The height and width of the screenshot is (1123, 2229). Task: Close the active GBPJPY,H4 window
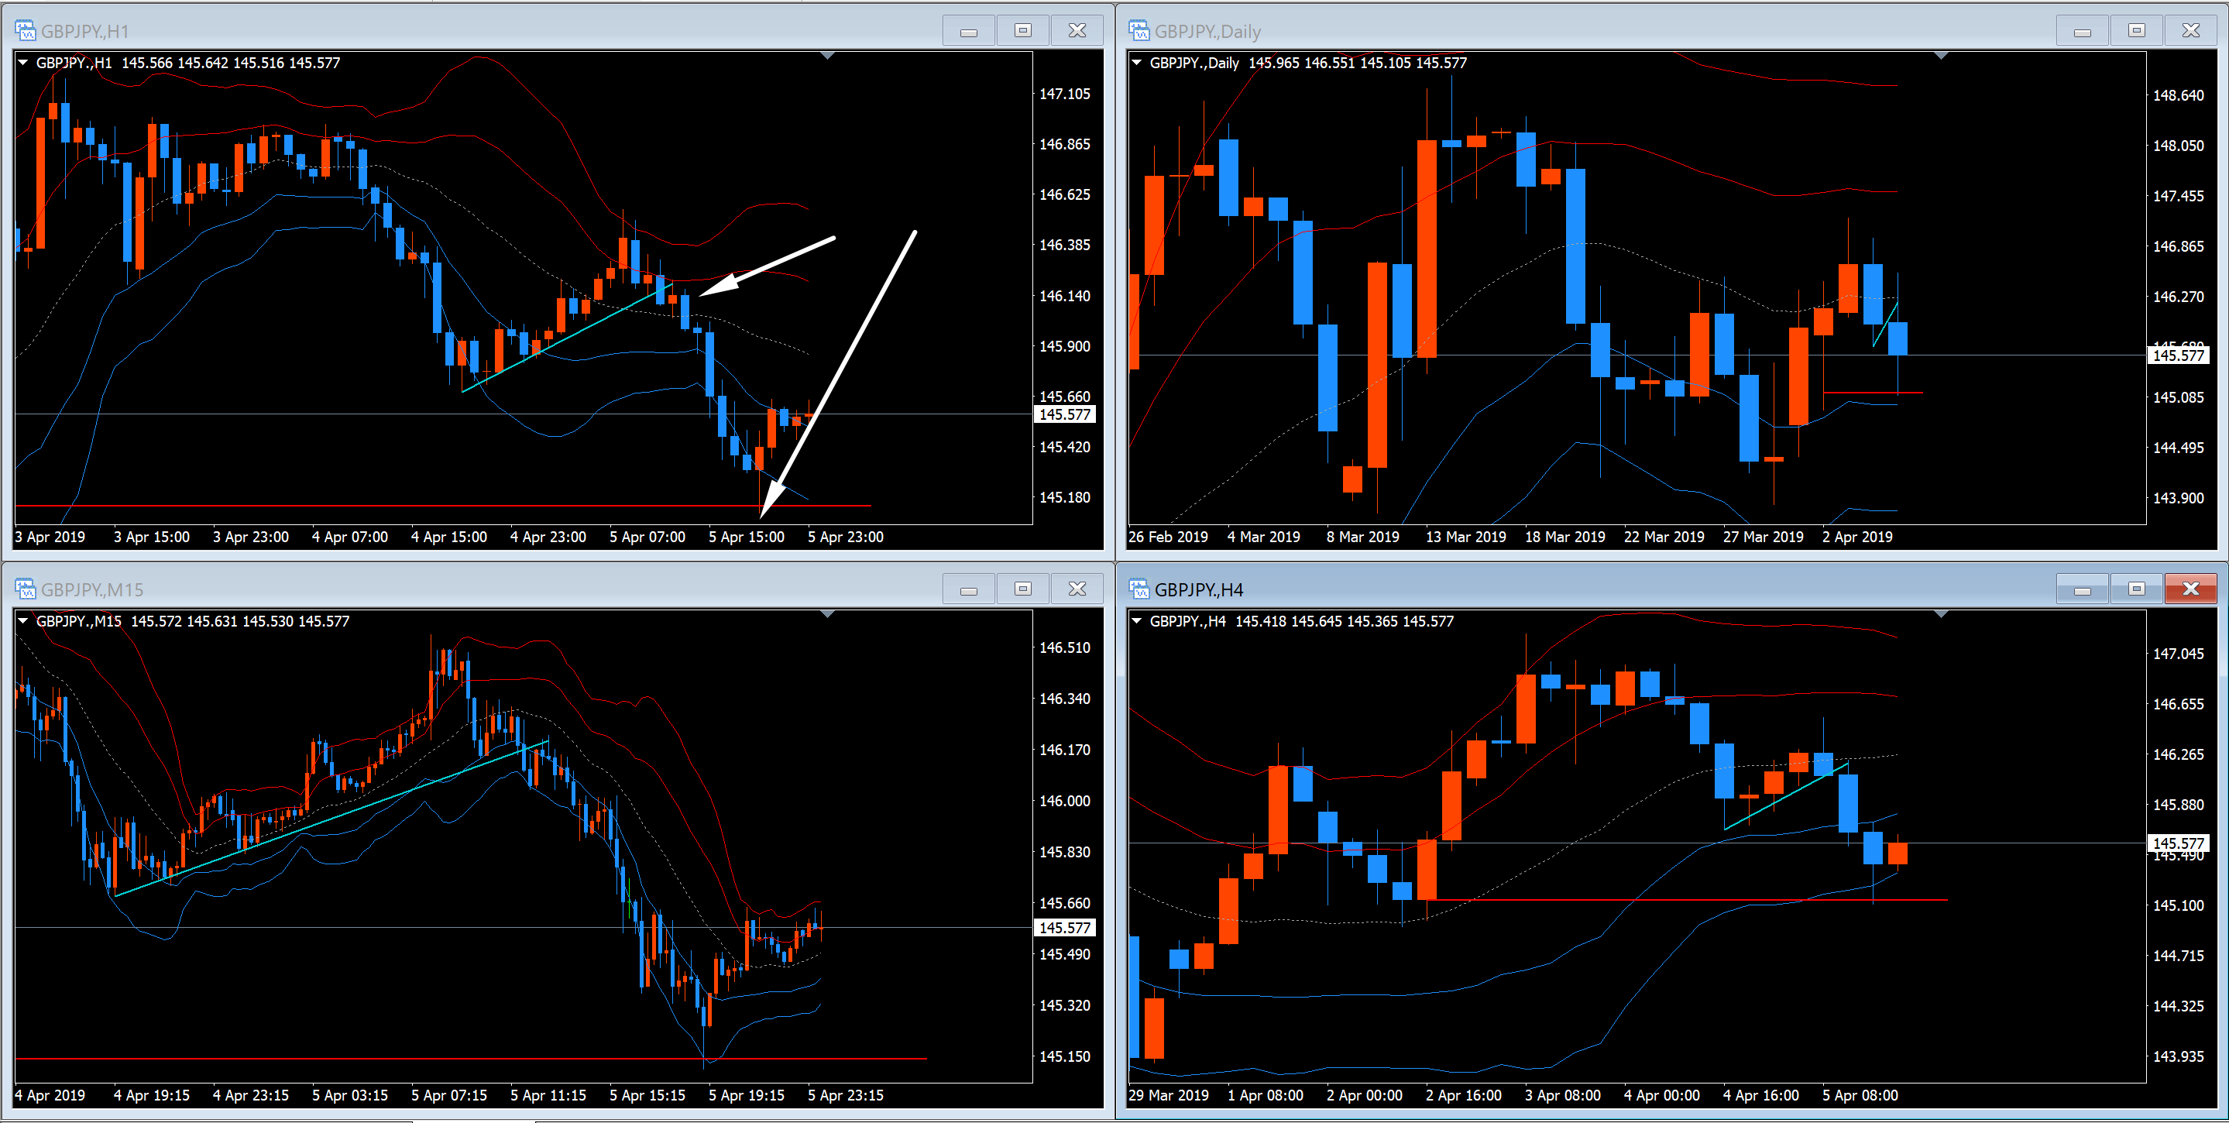click(x=2190, y=589)
